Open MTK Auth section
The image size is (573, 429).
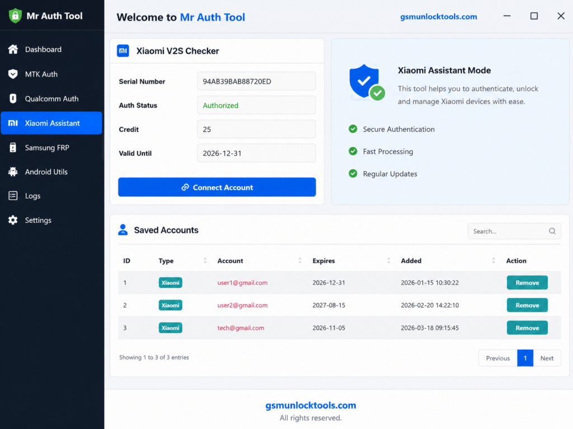tap(51, 74)
